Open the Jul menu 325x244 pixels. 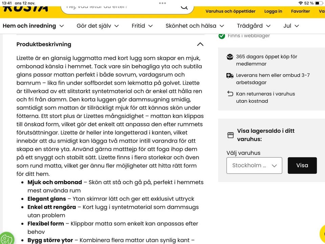coord(291,26)
